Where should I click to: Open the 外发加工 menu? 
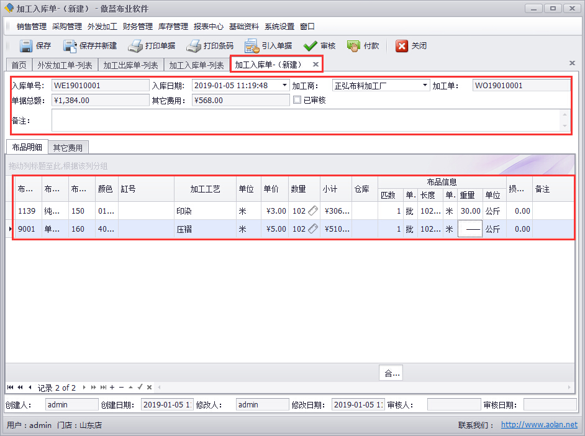pyautogui.click(x=102, y=27)
